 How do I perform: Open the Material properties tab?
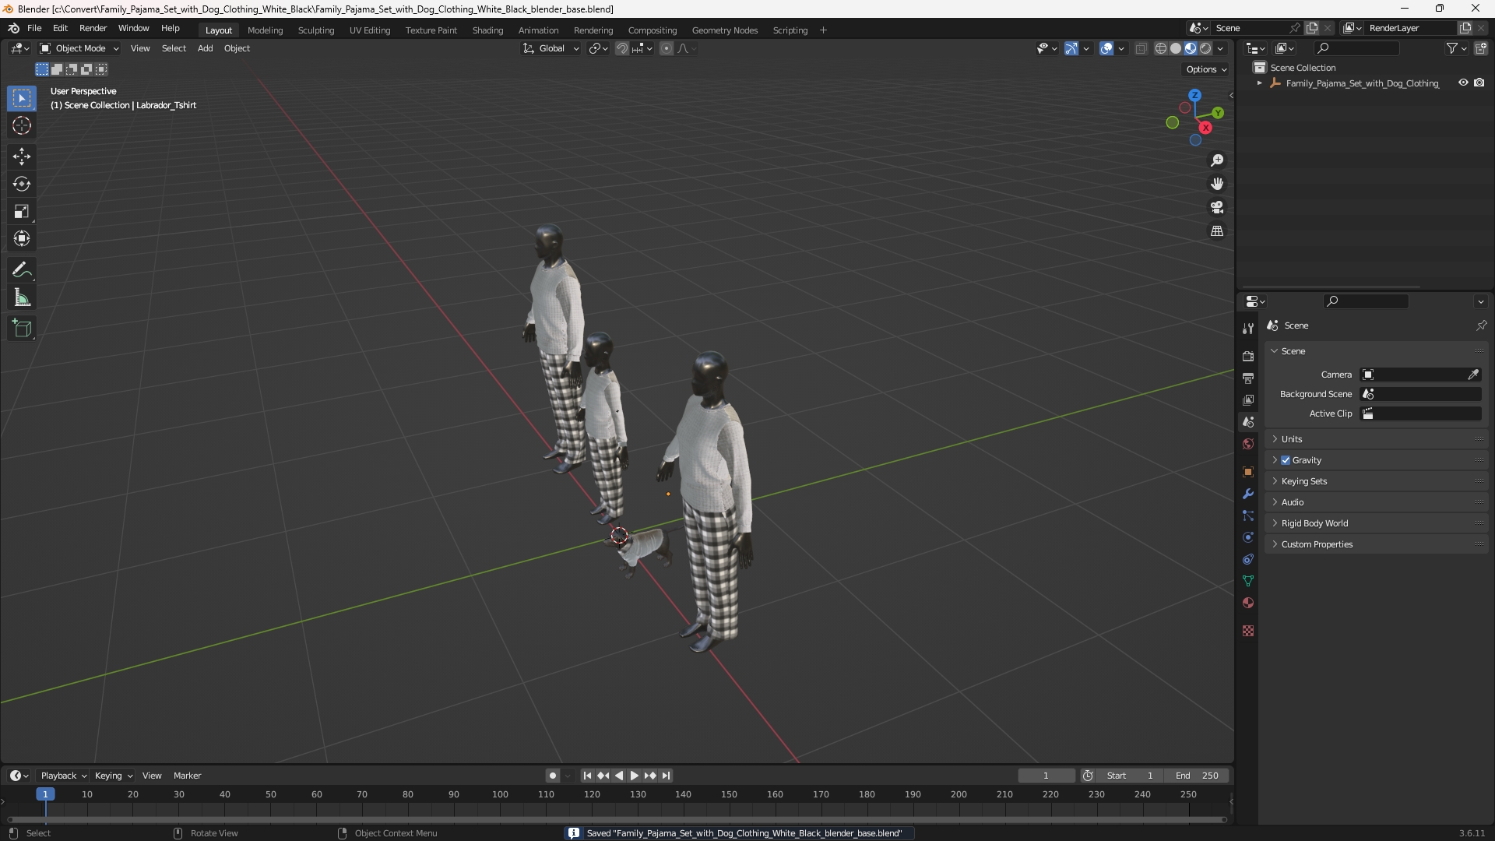1248,603
